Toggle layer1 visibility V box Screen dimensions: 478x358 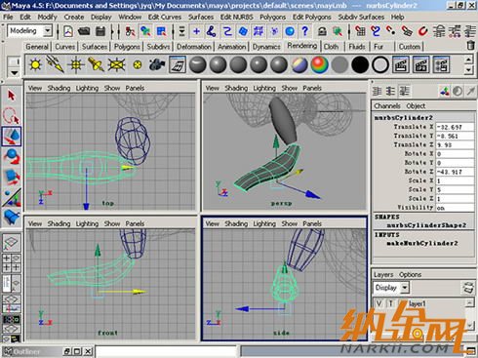pyautogui.click(x=379, y=303)
